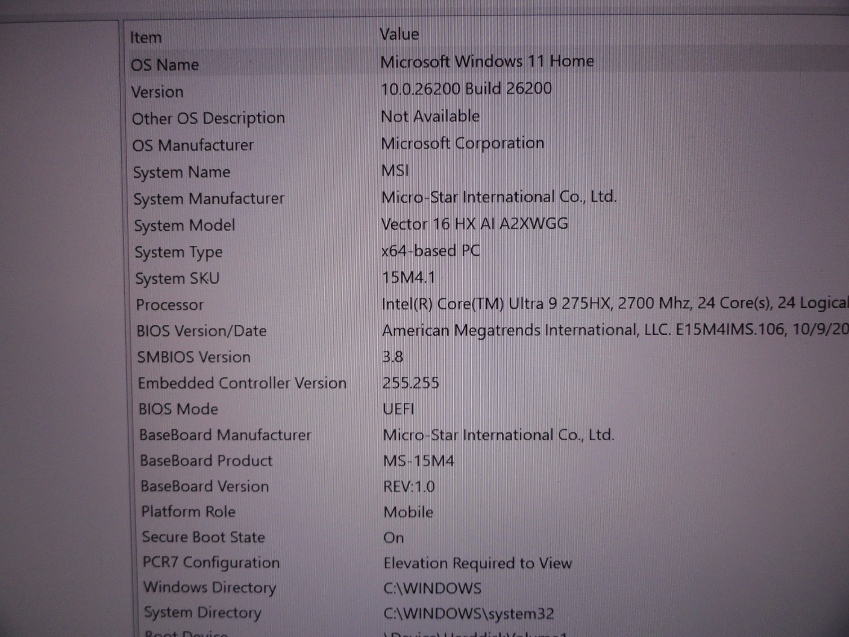The image size is (849, 637).
Task: Select the value Microsoft Windows 11 Home
Action: pyautogui.click(x=487, y=62)
